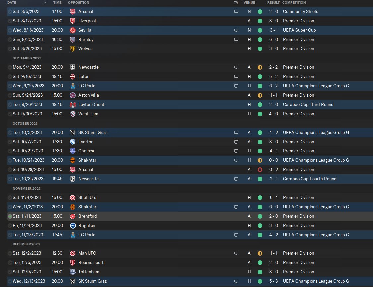Open the 0 - 2 result against Arsenal

[x=274, y=169]
